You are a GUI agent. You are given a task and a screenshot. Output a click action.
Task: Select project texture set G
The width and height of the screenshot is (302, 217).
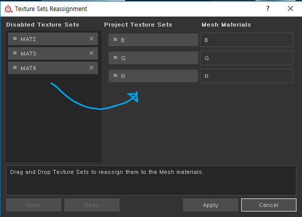coord(153,58)
